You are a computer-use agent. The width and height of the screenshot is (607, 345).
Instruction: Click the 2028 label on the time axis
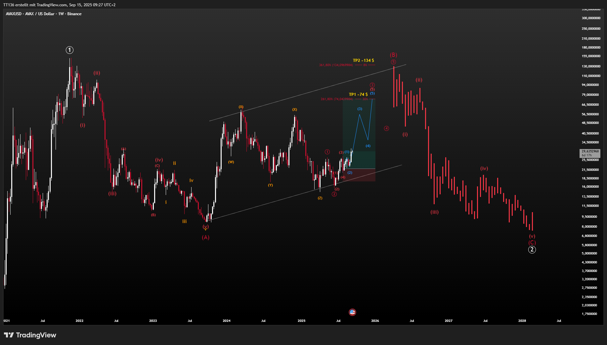click(x=522, y=321)
